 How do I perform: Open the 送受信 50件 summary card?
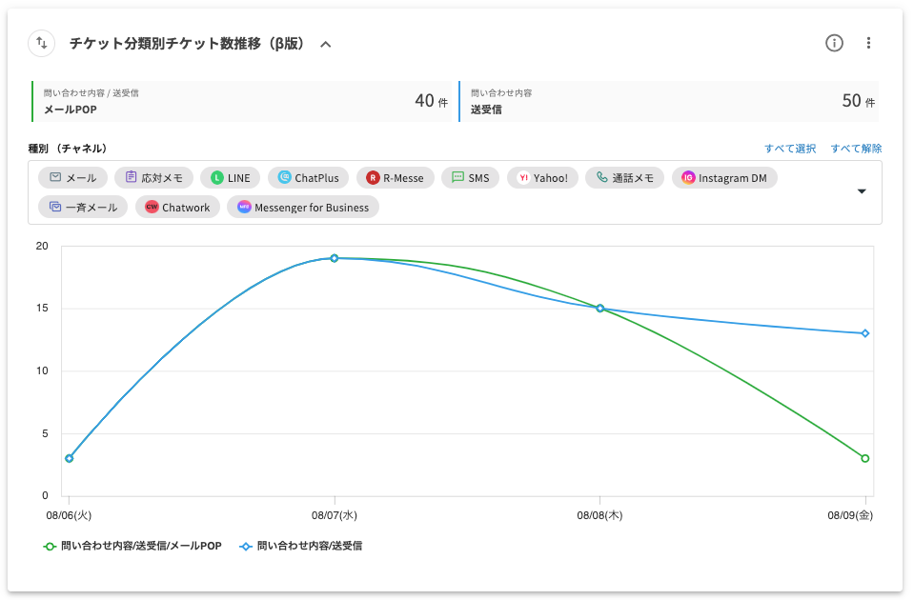click(x=668, y=101)
